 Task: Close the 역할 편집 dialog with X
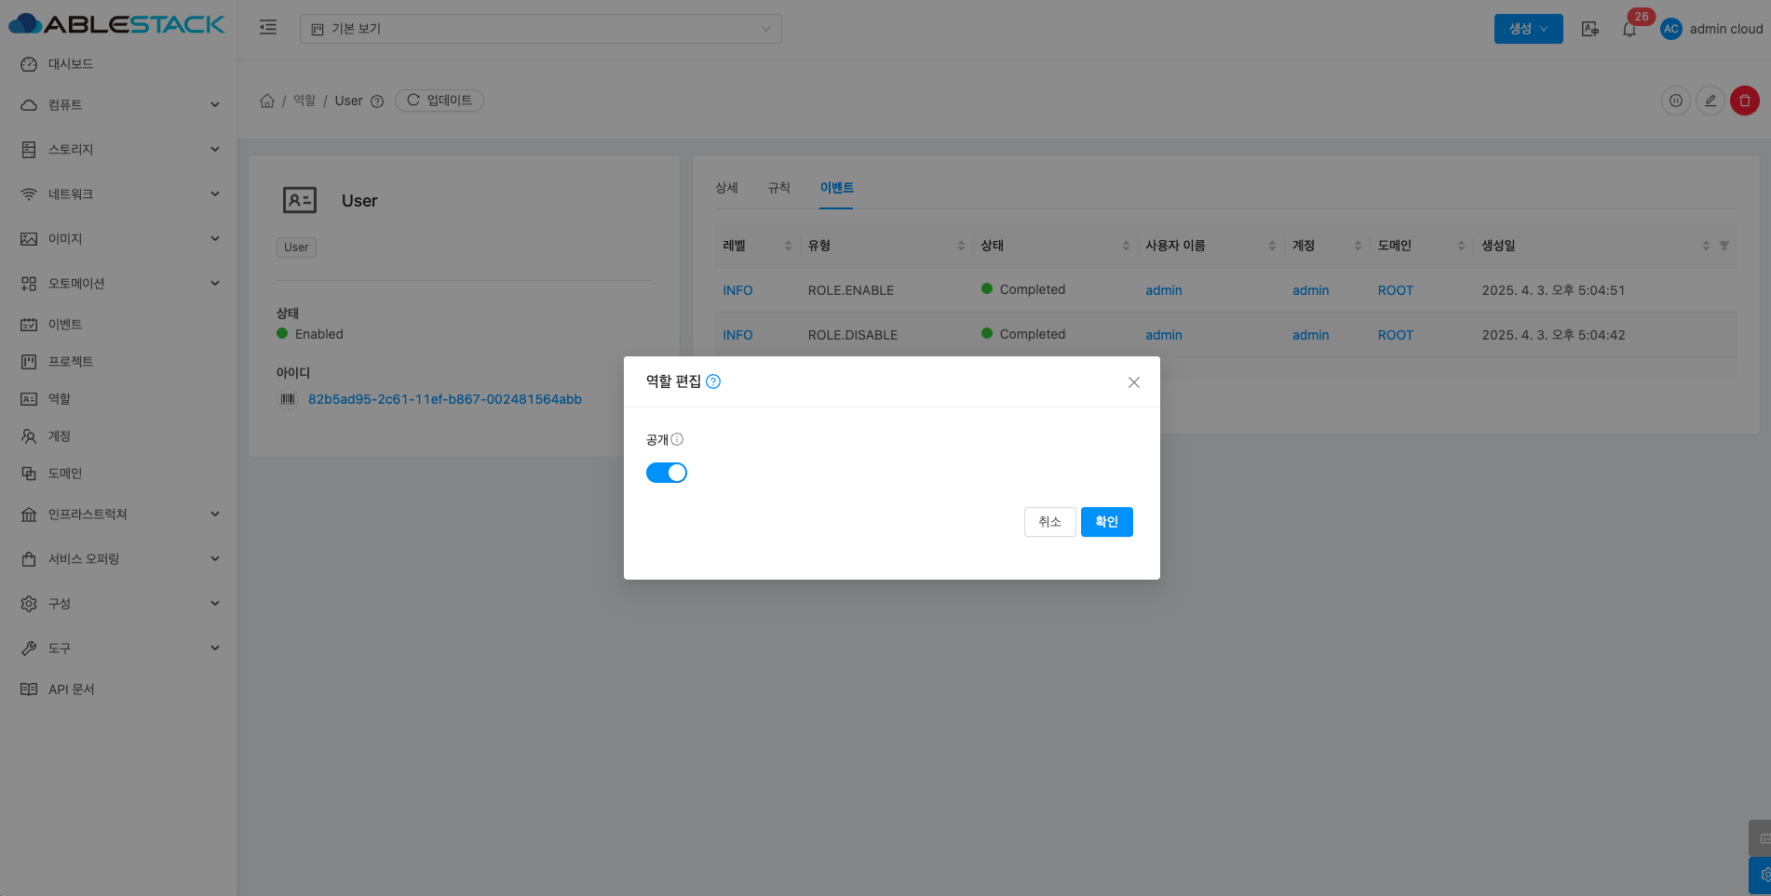(1134, 382)
